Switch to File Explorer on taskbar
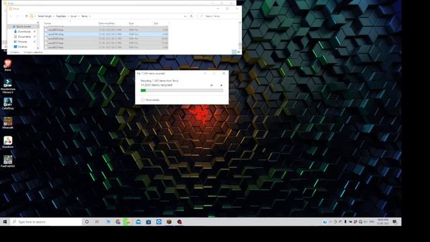 [128, 222]
